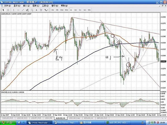The height and width of the screenshot is (125, 167).
Task: Choose the equidistant channel tool
Action: (x=27, y=10)
